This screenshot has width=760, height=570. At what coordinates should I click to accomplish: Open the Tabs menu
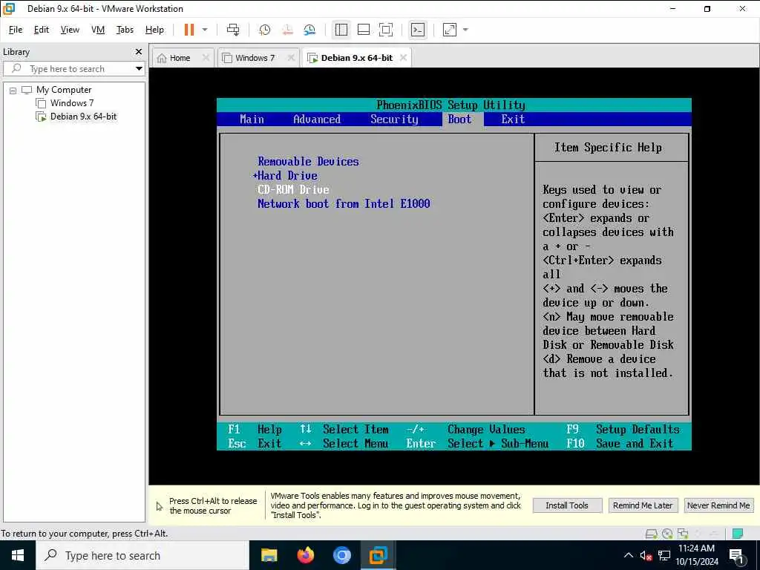coord(125,30)
